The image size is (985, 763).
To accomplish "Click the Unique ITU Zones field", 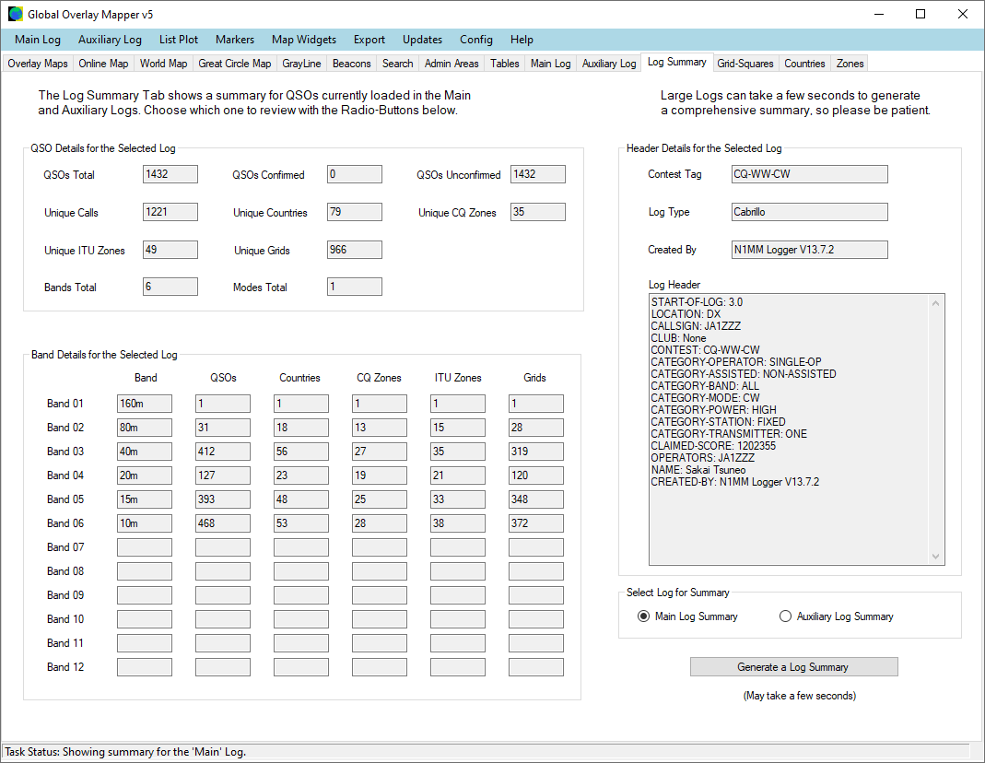I will [170, 250].
